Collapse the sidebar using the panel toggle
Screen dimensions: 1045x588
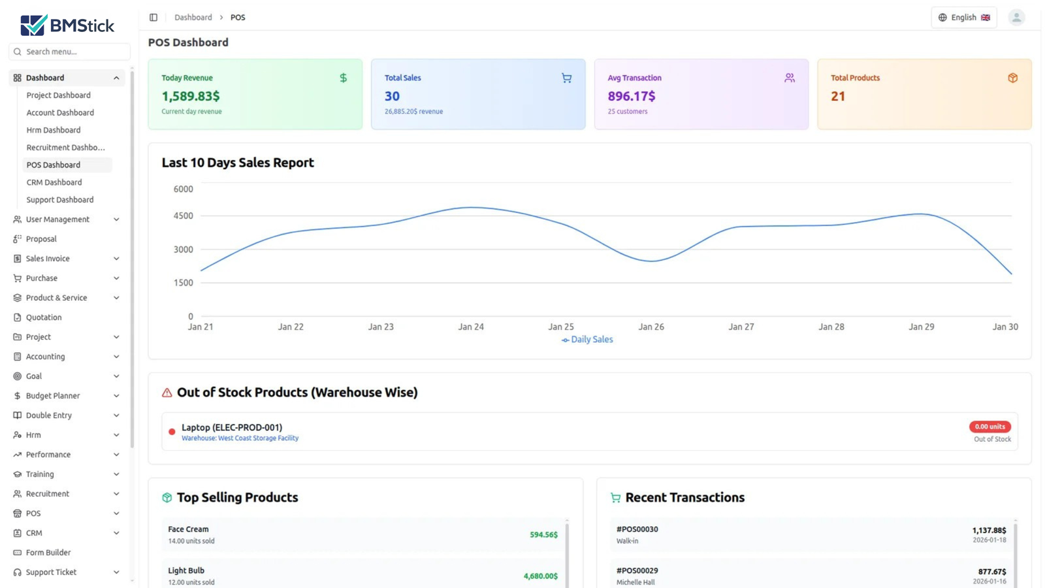click(153, 17)
